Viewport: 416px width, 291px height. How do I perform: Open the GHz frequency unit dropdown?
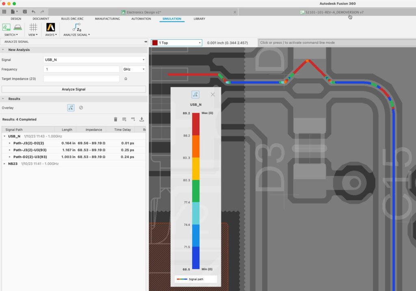click(x=134, y=69)
